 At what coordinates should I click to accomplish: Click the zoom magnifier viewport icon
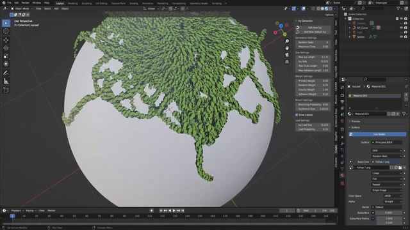(x=287, y=42)
